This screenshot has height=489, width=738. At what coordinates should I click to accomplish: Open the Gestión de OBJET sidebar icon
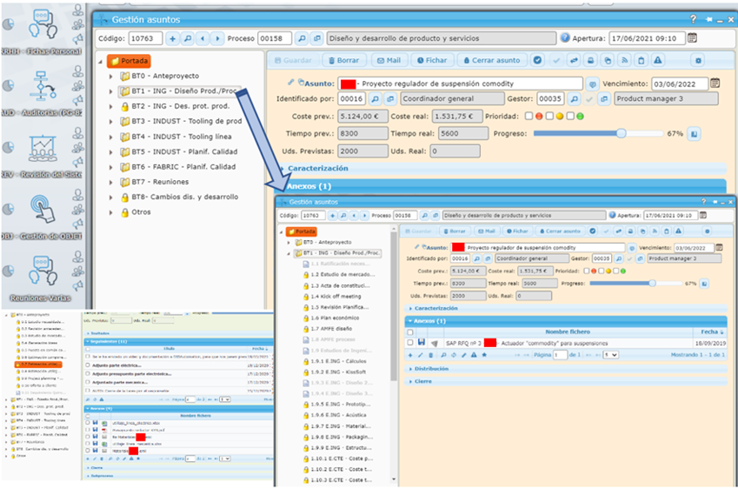point(43,209)
